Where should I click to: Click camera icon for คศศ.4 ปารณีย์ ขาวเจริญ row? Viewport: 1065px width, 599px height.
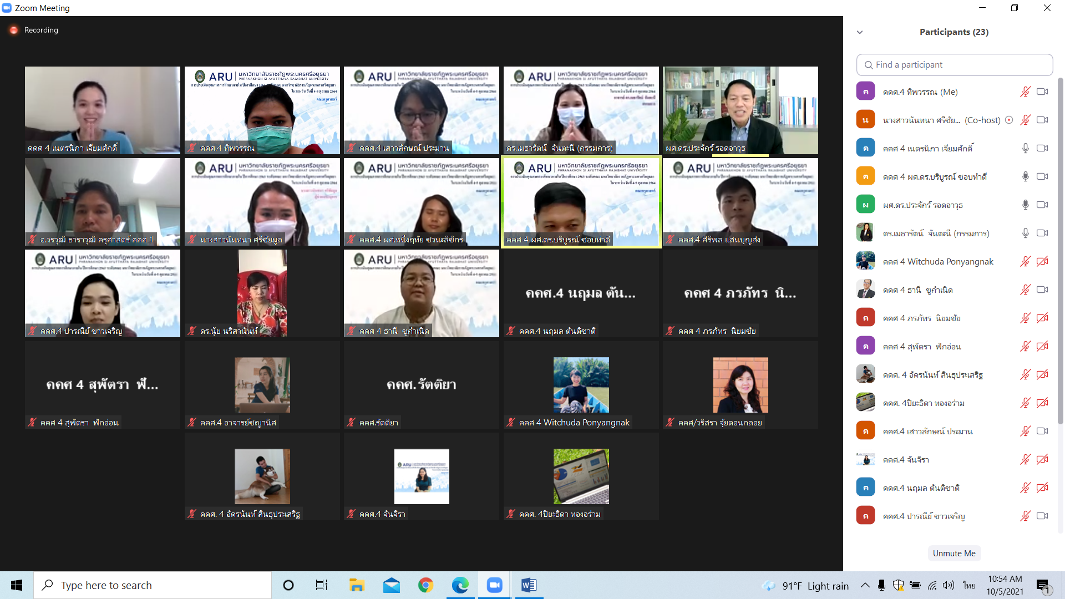[1042, 516]
